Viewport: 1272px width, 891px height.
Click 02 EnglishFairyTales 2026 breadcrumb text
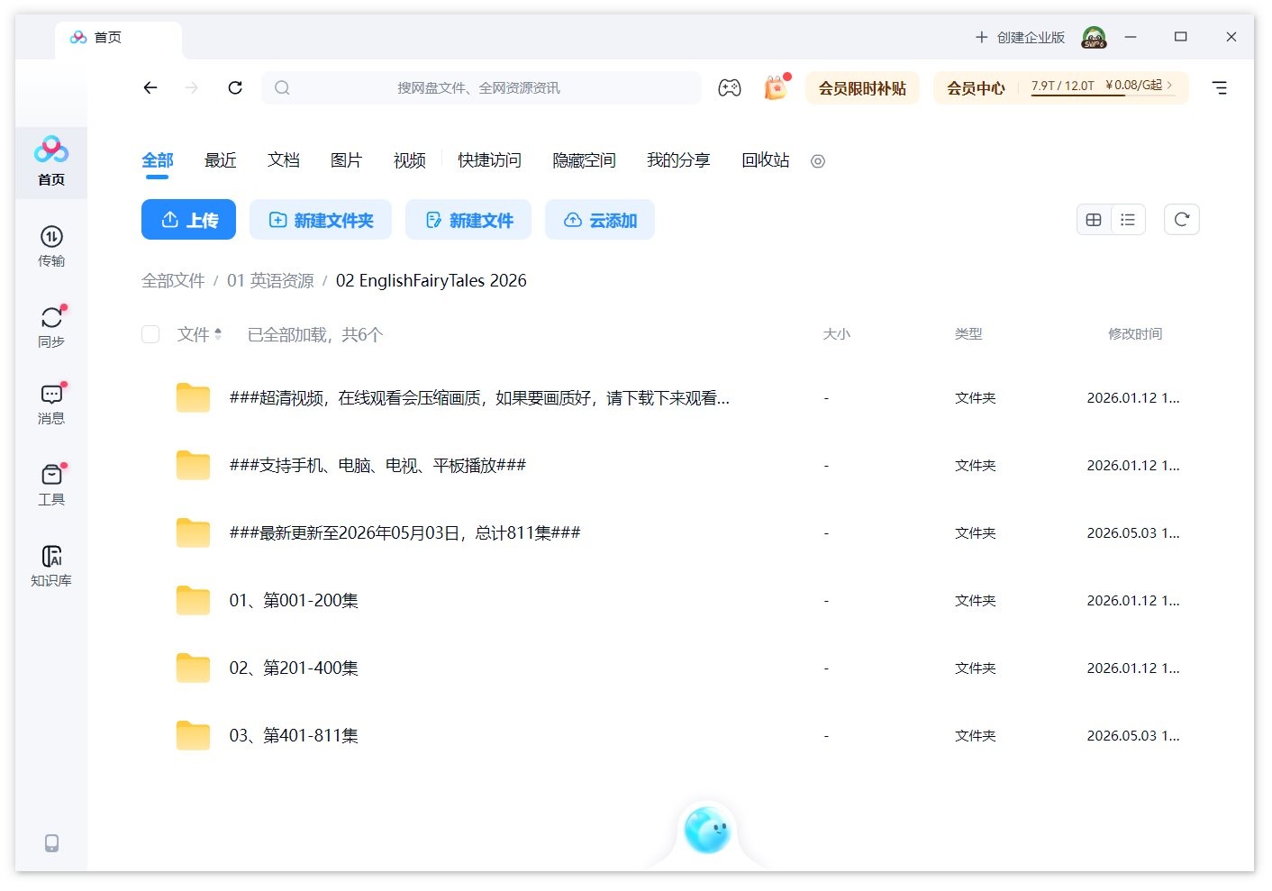[431, 280]
